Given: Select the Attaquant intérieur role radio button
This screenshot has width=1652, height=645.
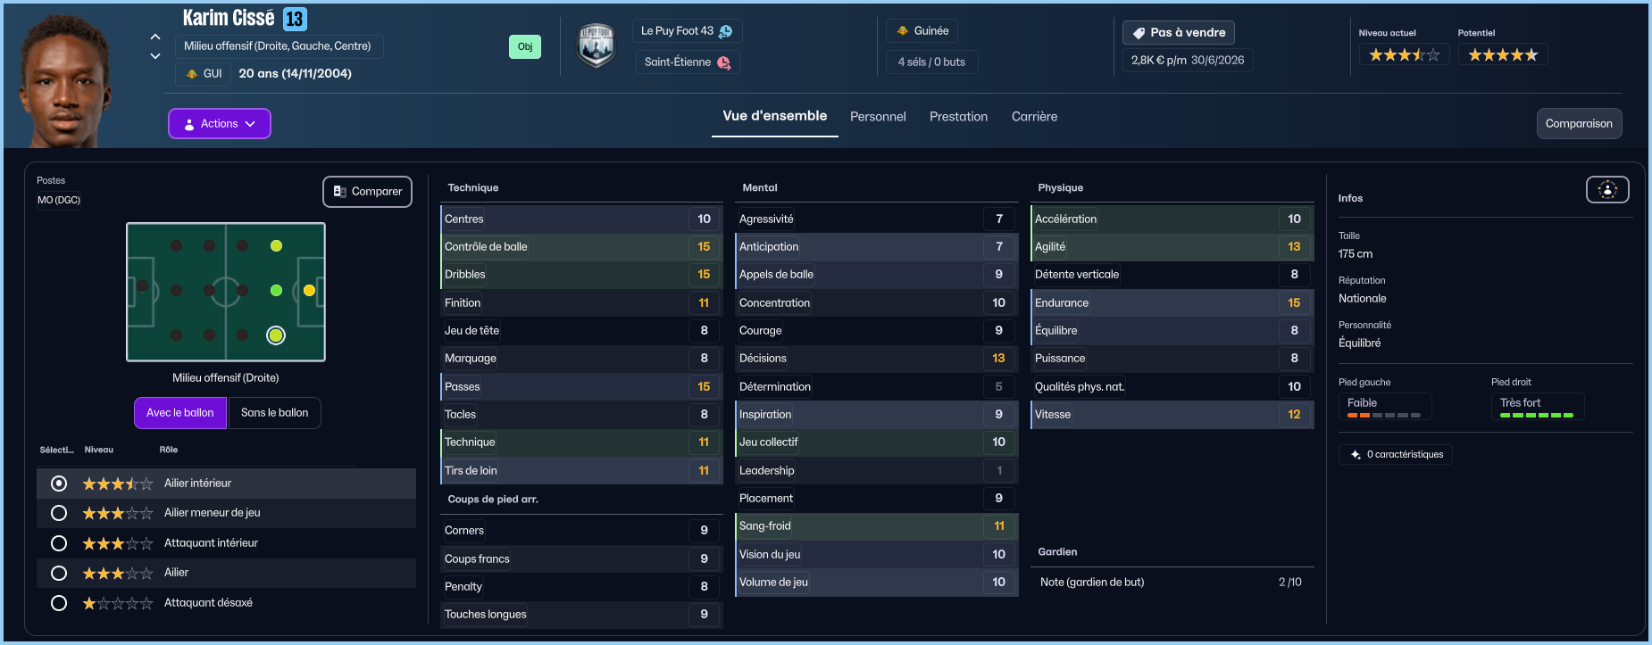Looking at the screenshot, I should (59, 543).
